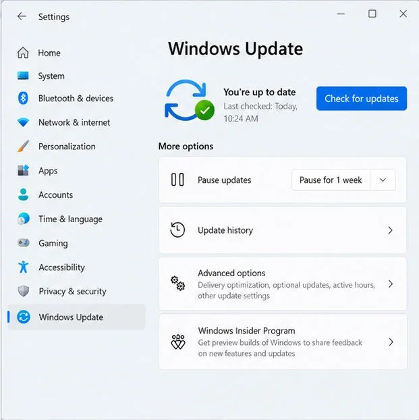This screenshot has width=419, height=420.
Task: Click the Windows Update page title
Action: point(235,49)
